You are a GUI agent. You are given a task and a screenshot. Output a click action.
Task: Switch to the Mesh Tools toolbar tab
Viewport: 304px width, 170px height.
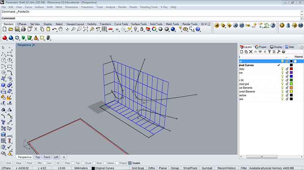[172, 24]
